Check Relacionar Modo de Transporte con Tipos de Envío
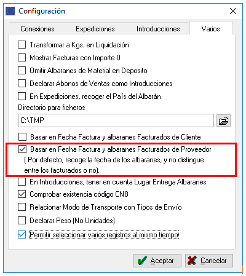 [x=22, y=207]
